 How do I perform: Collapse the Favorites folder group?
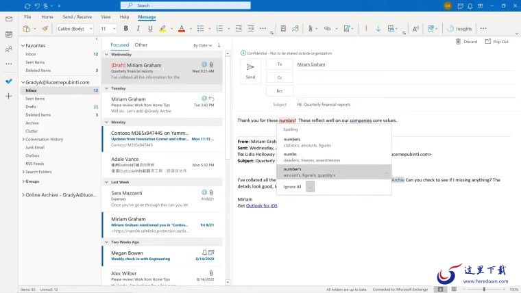pos(23,45)
